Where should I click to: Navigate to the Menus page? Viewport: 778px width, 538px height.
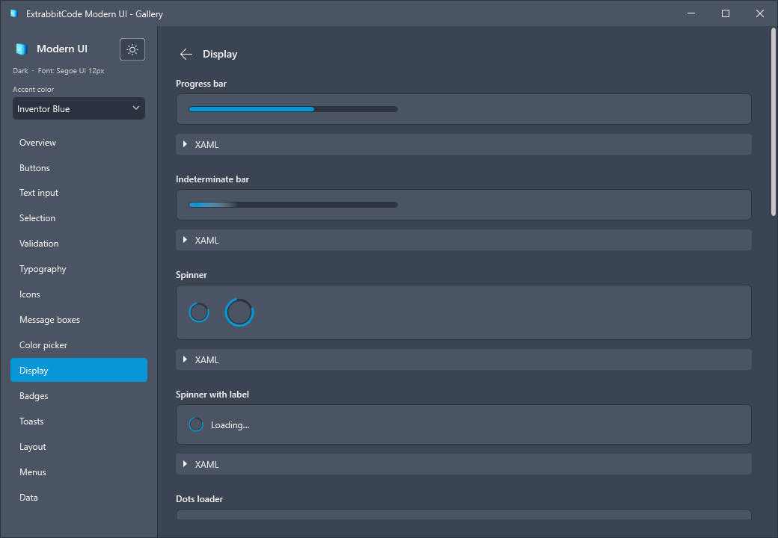pos(79,472)
